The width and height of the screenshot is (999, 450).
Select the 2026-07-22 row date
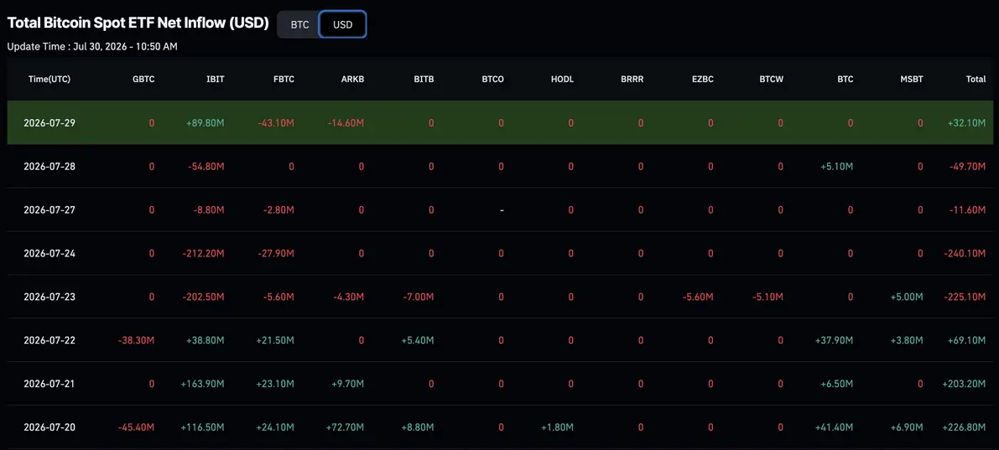click(x=49, y=340)
